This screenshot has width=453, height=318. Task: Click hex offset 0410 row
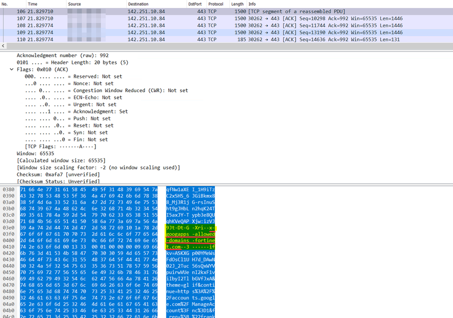click(x=9, y=247)
